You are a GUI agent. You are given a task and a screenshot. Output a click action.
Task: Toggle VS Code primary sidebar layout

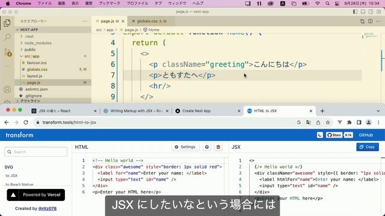pos(355,11)
